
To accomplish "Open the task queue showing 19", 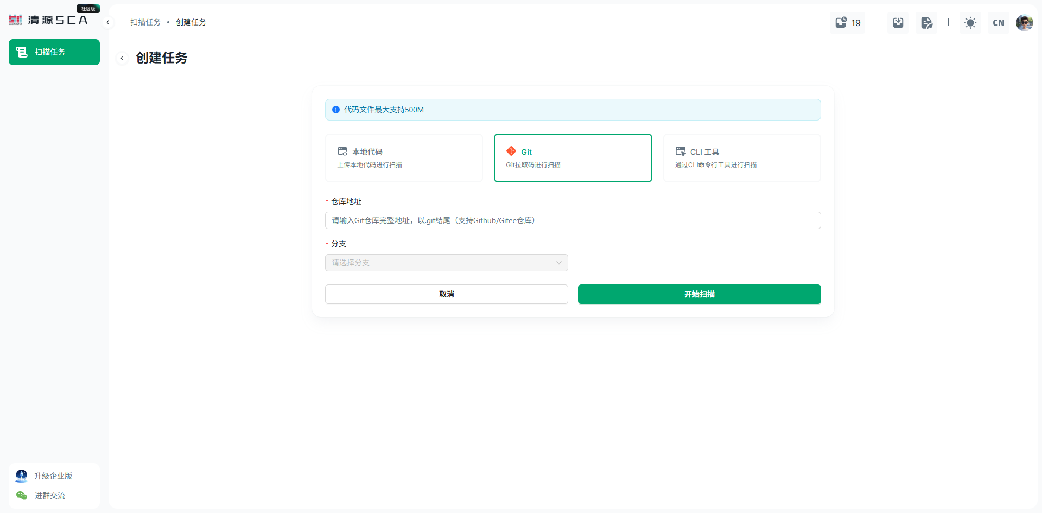I will pyautogui.click(x=847, y=22).
